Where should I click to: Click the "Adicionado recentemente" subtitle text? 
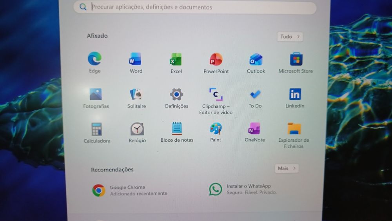139,194
